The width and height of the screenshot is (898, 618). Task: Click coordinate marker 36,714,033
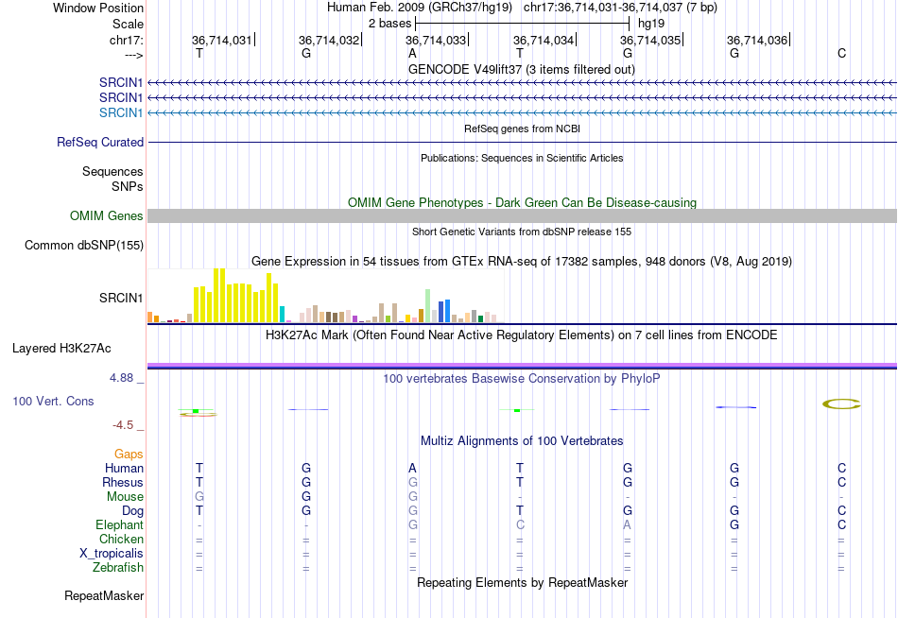pos(436,40)
